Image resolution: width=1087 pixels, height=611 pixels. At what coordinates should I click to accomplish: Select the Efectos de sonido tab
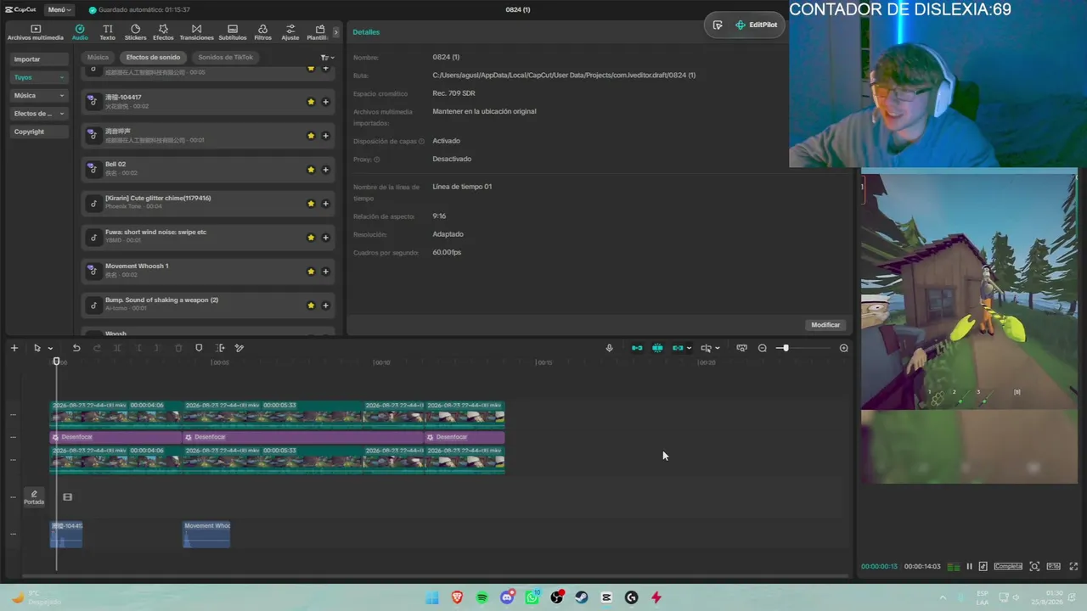153,58
